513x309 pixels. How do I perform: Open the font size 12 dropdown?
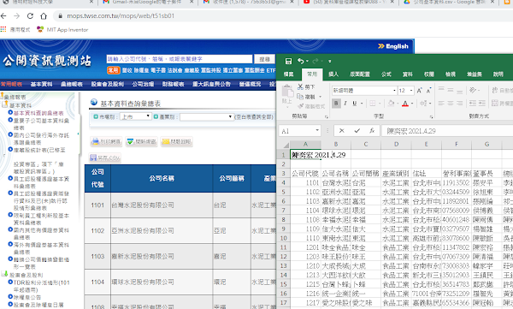(x=411, y=91)
